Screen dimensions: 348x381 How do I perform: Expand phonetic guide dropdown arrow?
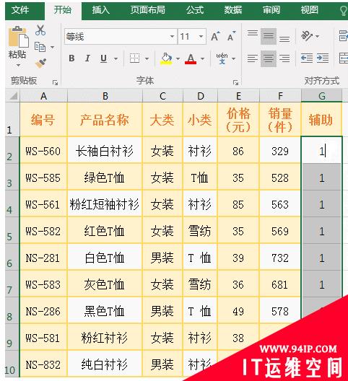click(233, 58)
